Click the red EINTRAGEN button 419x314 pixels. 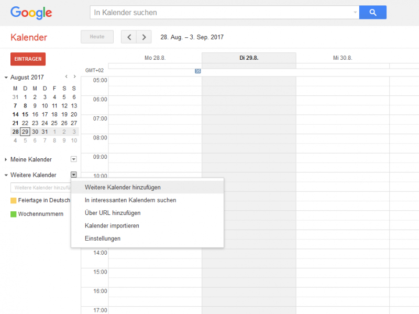pyautogui.click(x=28, y=59)
